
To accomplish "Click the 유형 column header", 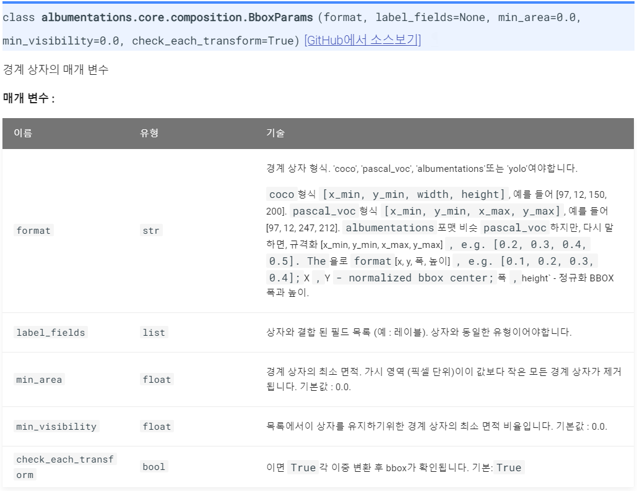I will coord(149,133).
